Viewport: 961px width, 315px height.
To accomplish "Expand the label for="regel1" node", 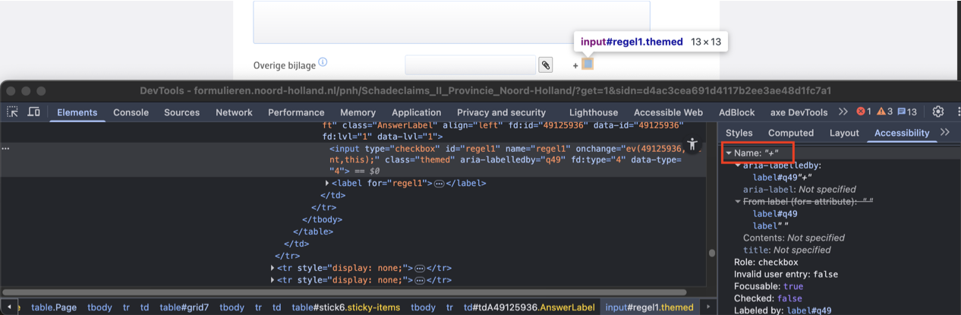I will tap(327, 183).
